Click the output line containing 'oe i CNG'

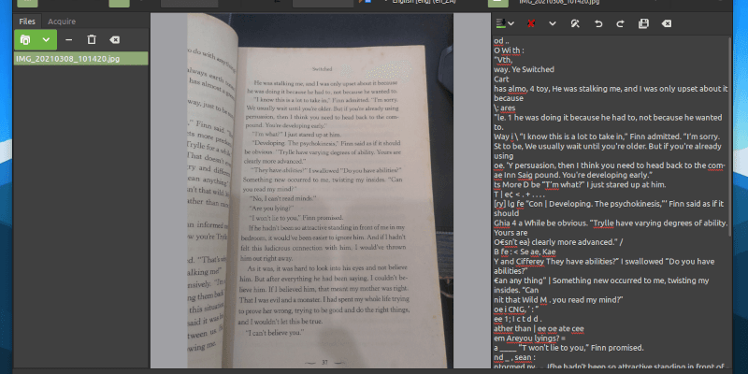[516, 309]
